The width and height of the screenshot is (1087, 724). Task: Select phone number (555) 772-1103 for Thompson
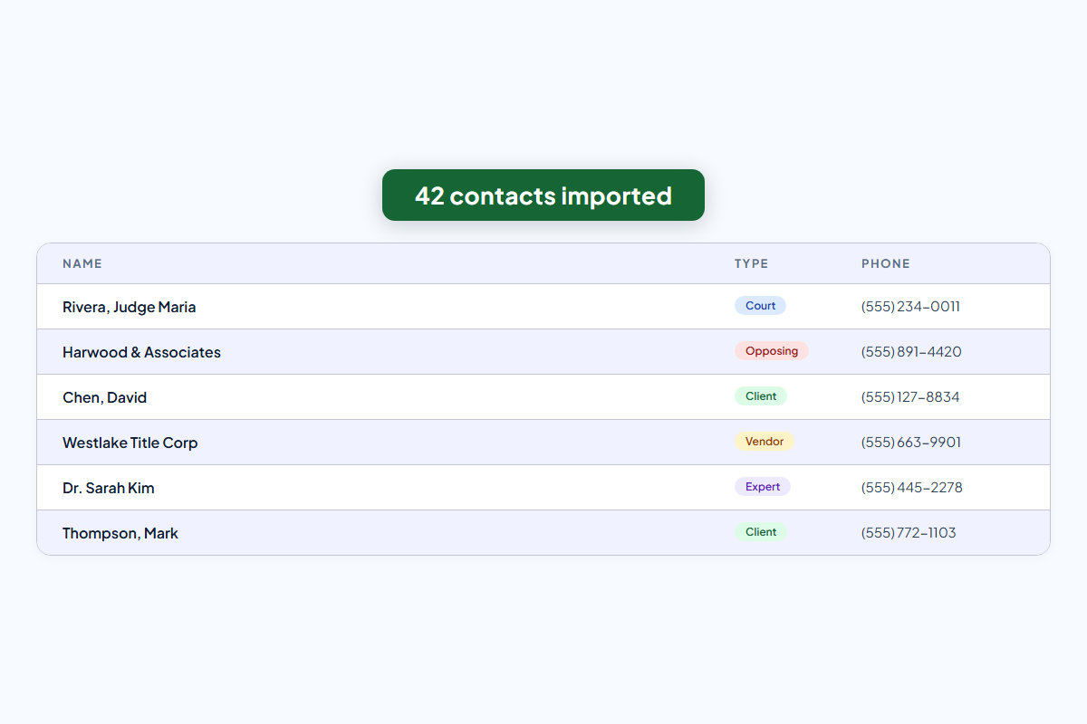pyautogui.click(x=909, y=533)
